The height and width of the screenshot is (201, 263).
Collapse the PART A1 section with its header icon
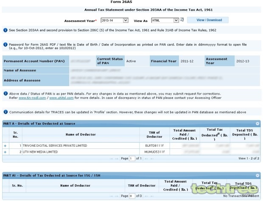pyautogui.click(x=257, y=176)
